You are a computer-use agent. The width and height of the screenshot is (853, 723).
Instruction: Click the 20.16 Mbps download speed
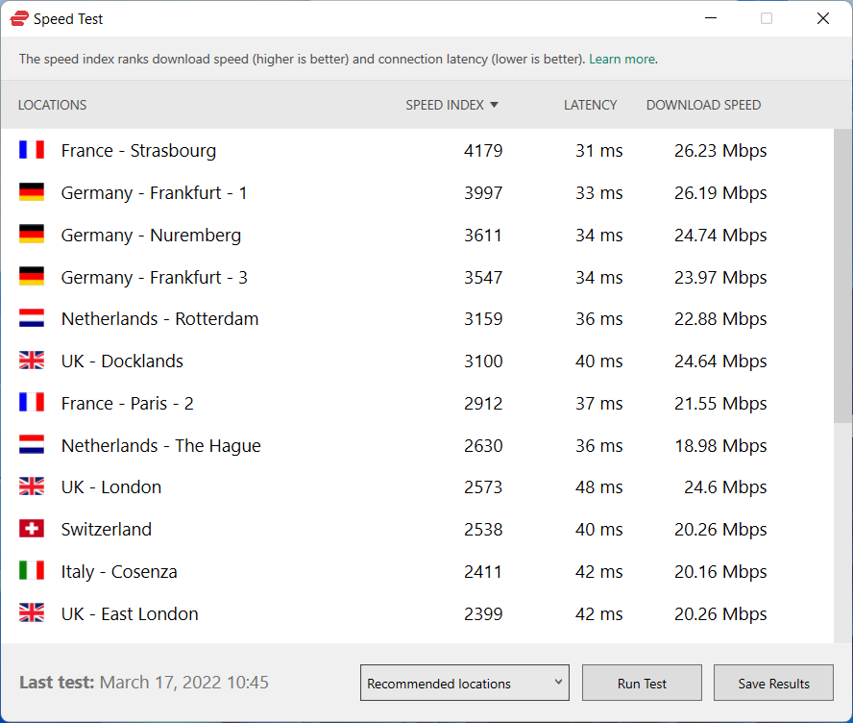(x=720, y=572)
